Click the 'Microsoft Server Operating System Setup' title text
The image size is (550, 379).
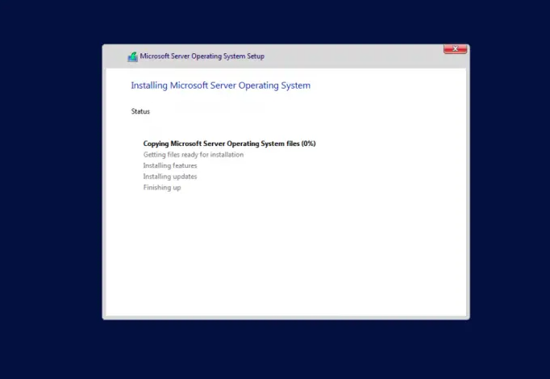click(x=202, y=56)
